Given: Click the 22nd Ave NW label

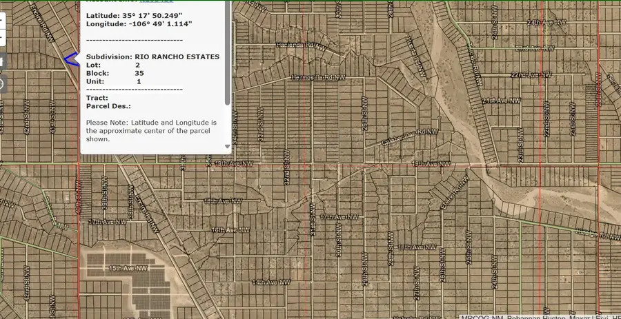Looking at the screenshot, I should tap(531, 74).
